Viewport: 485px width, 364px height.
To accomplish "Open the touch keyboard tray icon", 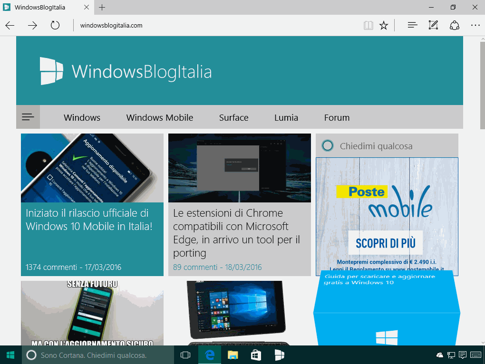I will point(475,355).
